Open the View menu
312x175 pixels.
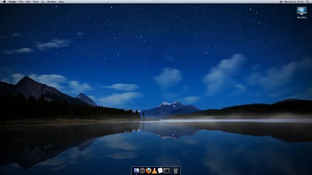[36, 1]
